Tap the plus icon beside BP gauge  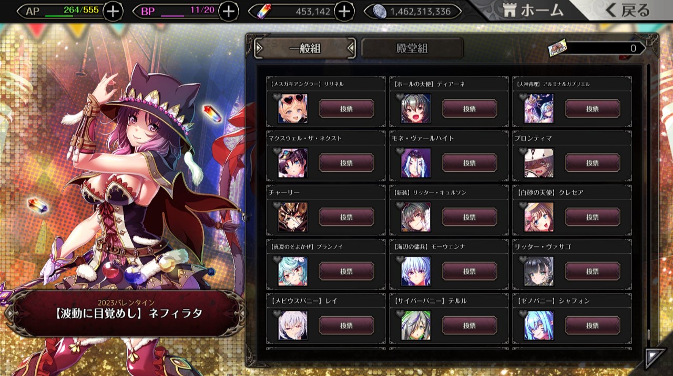pos(228,11)
